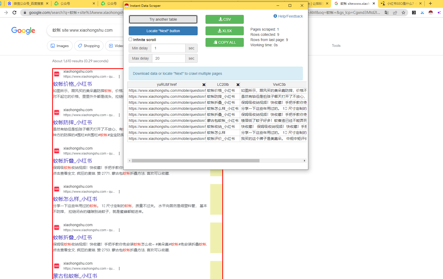Open the Help/Feedback link
Screen dimensions: 443x279
click(290, 16)
